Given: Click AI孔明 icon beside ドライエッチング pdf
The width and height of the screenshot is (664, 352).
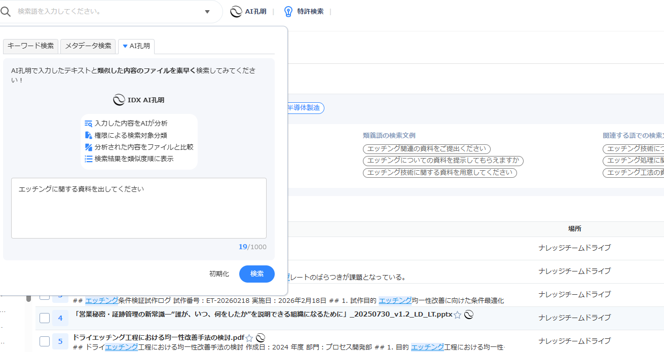Looking at the screenshot, I should click(261, 338).
